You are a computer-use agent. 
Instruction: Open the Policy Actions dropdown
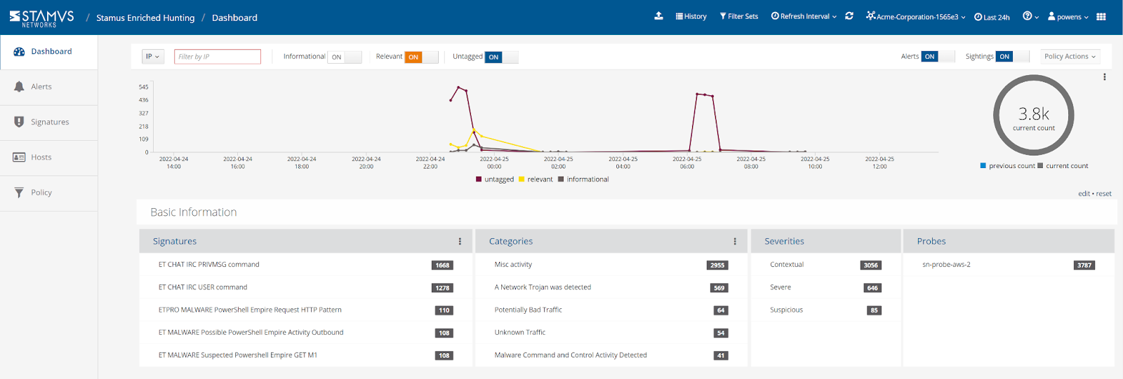[1070, 57]
